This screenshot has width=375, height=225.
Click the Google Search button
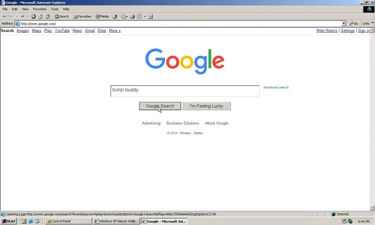tap(160, 106)
